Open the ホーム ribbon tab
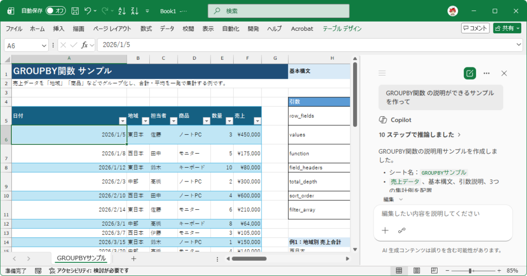Image resolution: width=527 pixels, height=276 pixels. pyautogui.click(x=37, y=29)
